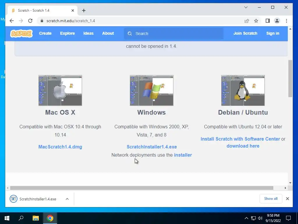This screenshot has height=224, width=298.
Task: Open the notification center icon
Action: [x=288, y=218]
